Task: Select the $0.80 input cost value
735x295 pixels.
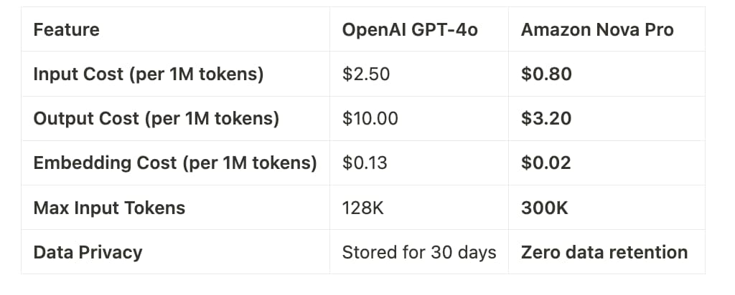Action: tap(546, 74)
